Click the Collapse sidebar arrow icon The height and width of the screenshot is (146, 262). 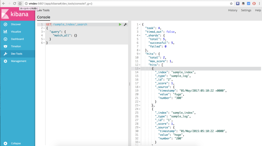(x=5, y=143)
